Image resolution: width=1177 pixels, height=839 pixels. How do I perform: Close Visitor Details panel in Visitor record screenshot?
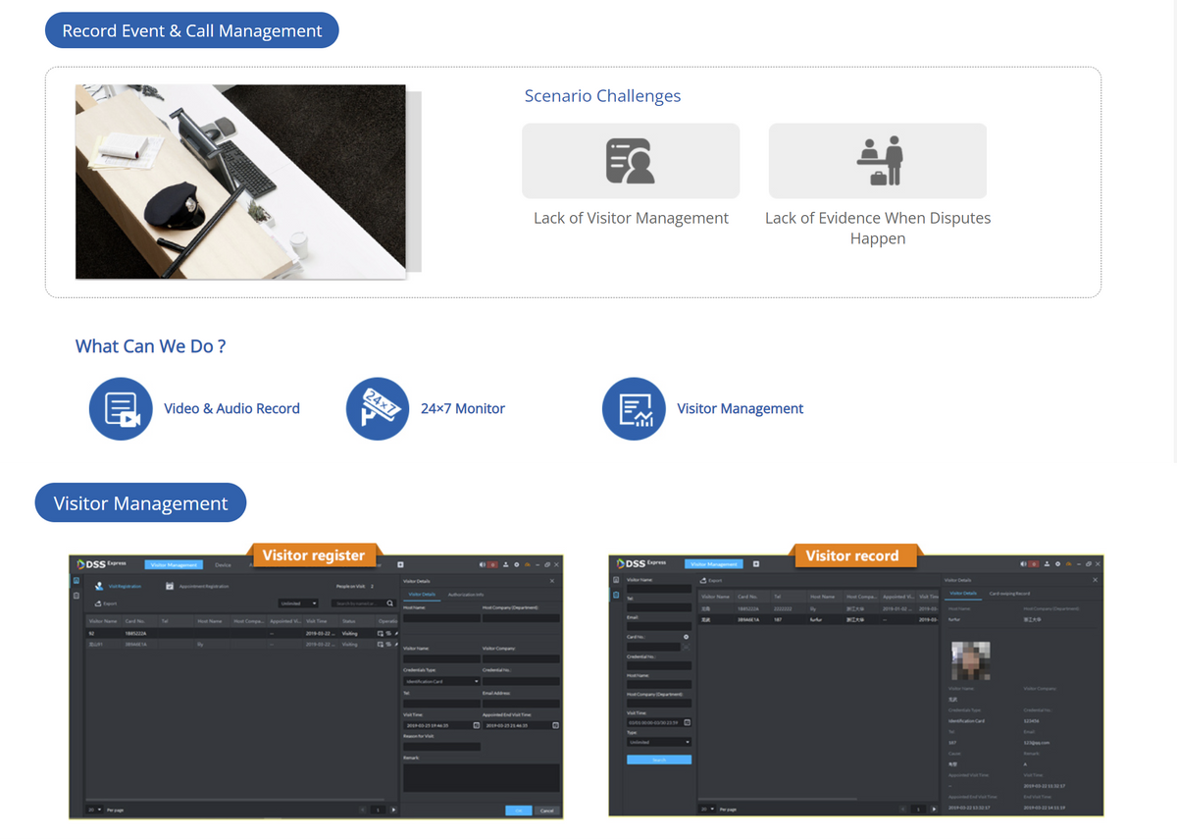pyautogui.click(x=1096, y=580)
